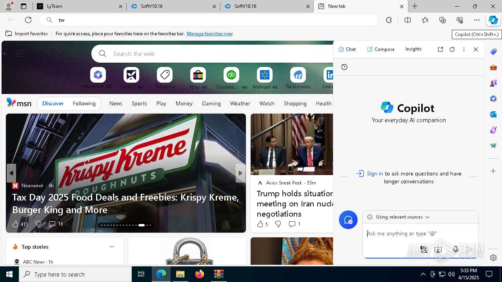The width and height of the screenshot is (502, 282).
Task: Open the QuickBooks shortcut tile
Action: 231,78
